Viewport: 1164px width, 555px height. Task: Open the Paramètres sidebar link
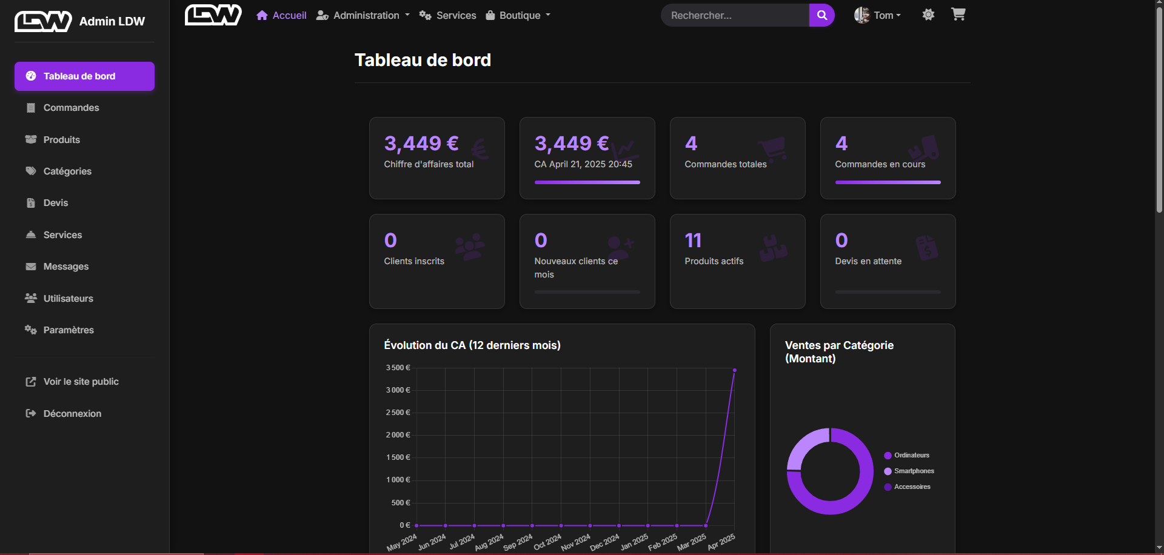tap(69, 330)
